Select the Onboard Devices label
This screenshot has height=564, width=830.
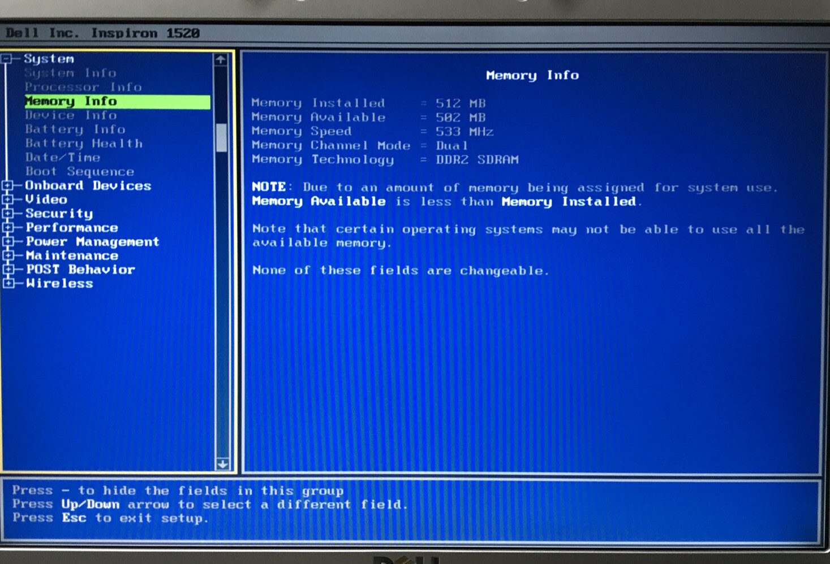coord(88,185)
